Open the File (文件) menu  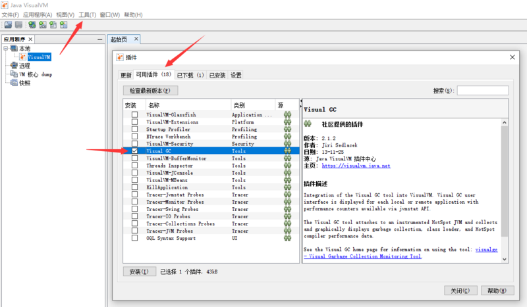(x=11, y=14)
